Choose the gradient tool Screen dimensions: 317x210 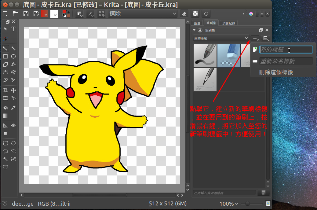pos(5,116)
